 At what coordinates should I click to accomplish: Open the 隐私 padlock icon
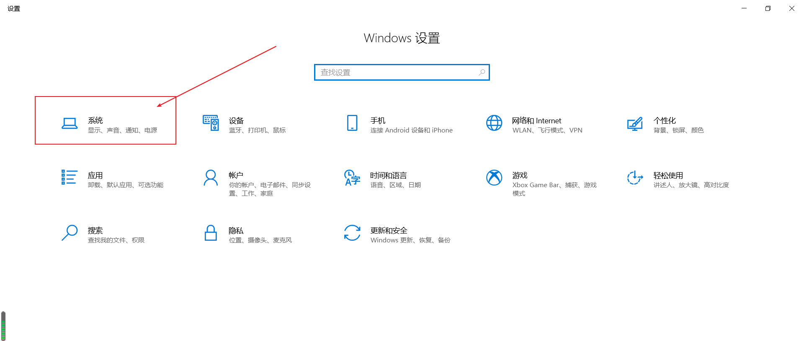211,233
